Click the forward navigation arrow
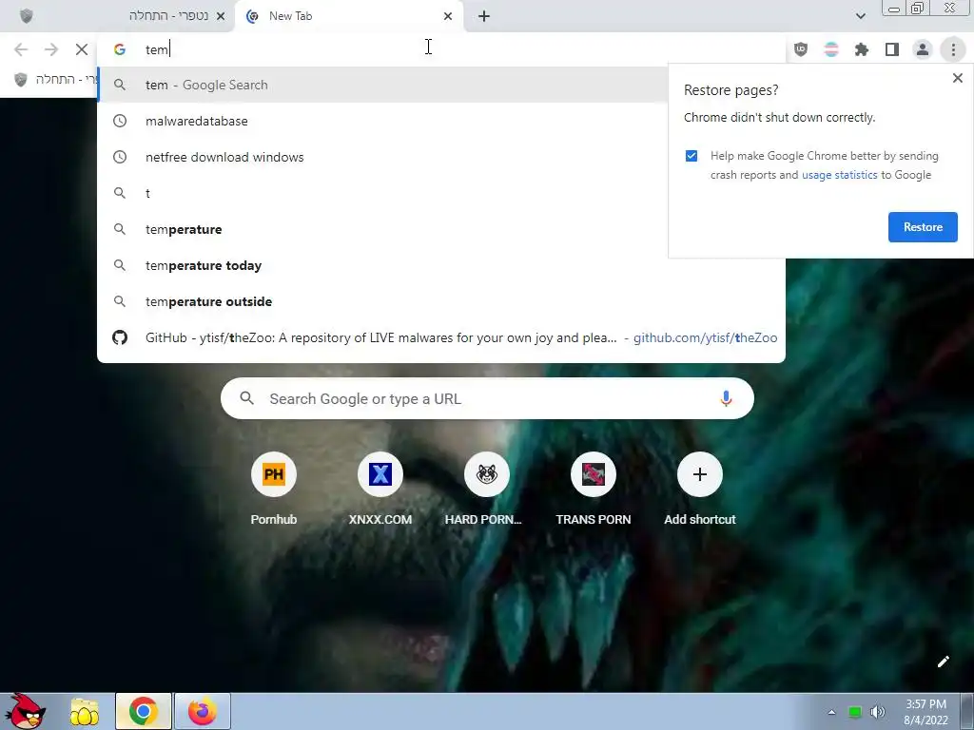This screenshot has height=730, width=974. [x=51, y=49]
